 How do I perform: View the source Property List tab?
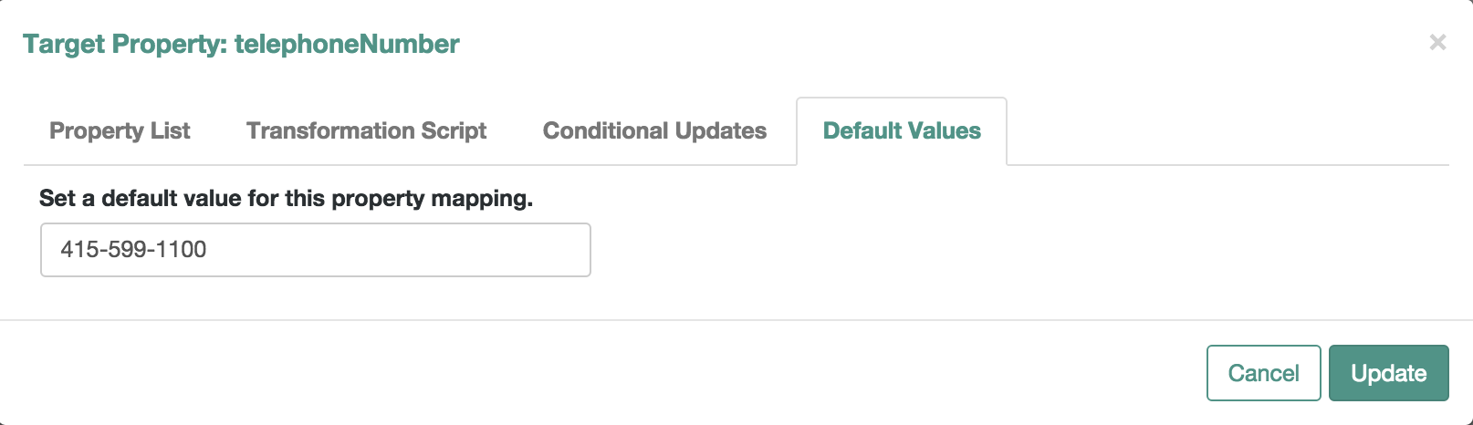coord(120,131)
